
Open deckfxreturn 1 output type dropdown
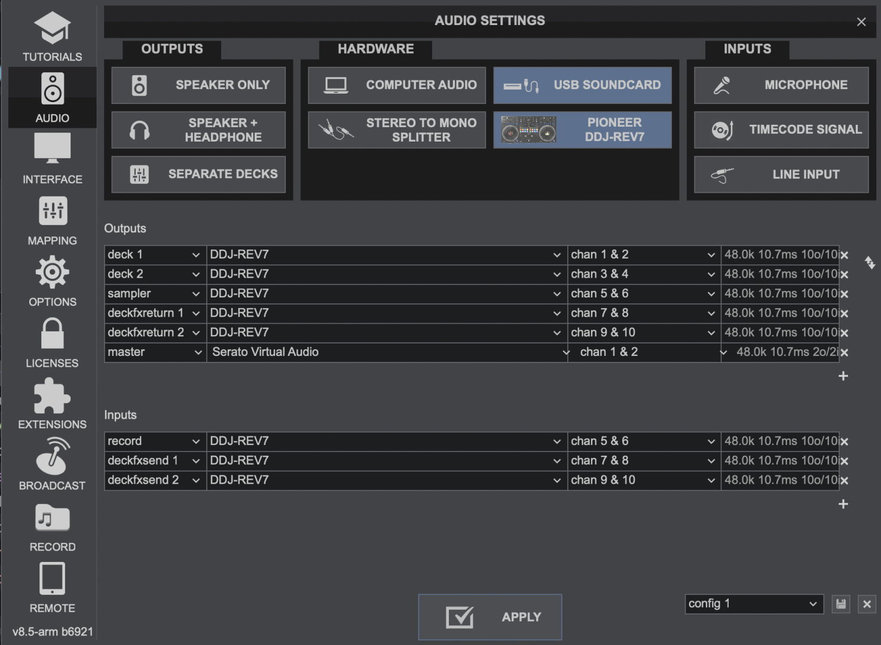click(155, 313)
